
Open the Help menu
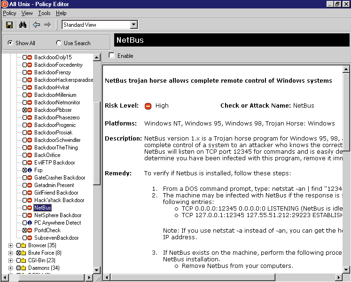click(61, 13)
